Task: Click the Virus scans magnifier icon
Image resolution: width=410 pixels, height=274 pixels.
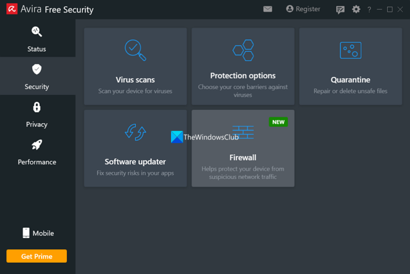Action: click(x=135, y=50)
